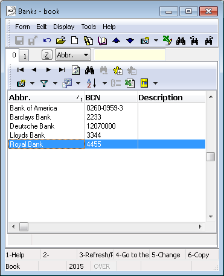Click the greyed tree list icon
224x276 pixels.
tap(116, 83)
